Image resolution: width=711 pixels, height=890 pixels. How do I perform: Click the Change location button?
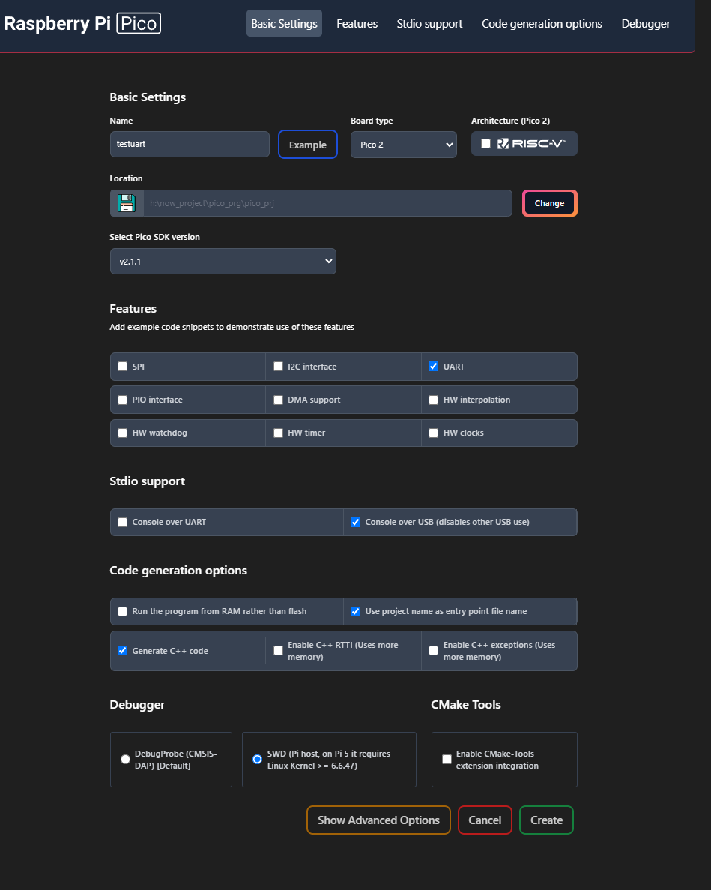coord(549,203)
